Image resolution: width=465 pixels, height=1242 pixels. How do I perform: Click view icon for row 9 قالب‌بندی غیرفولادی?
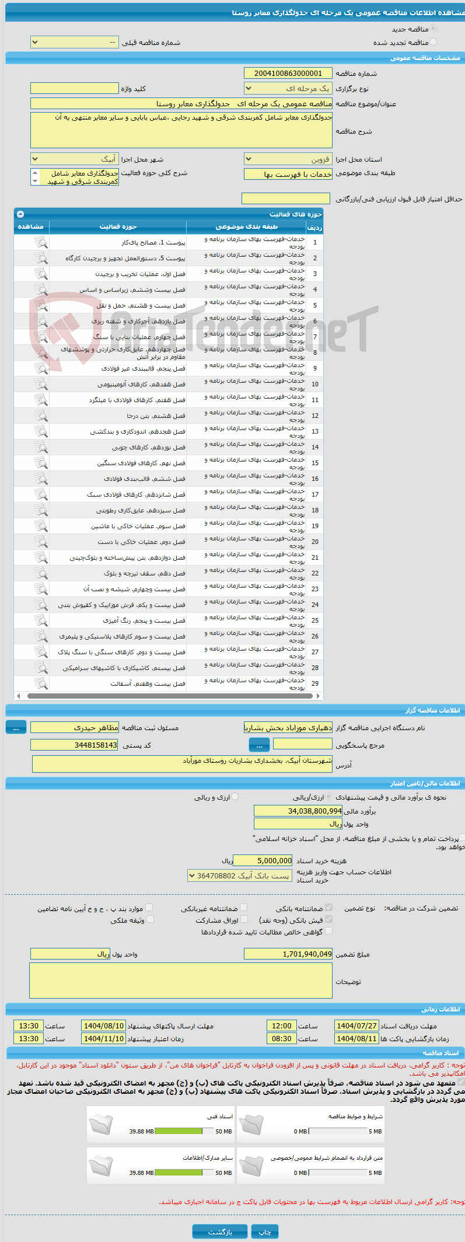coord(41,368)
